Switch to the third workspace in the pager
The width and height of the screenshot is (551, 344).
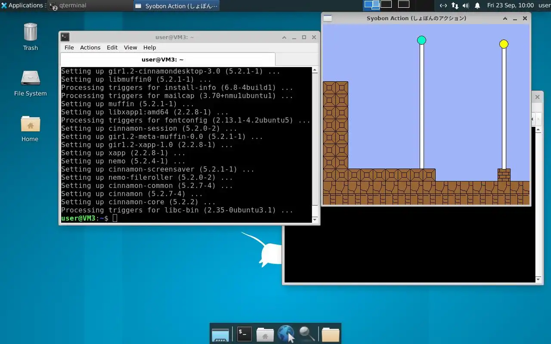tap(403, 5)
